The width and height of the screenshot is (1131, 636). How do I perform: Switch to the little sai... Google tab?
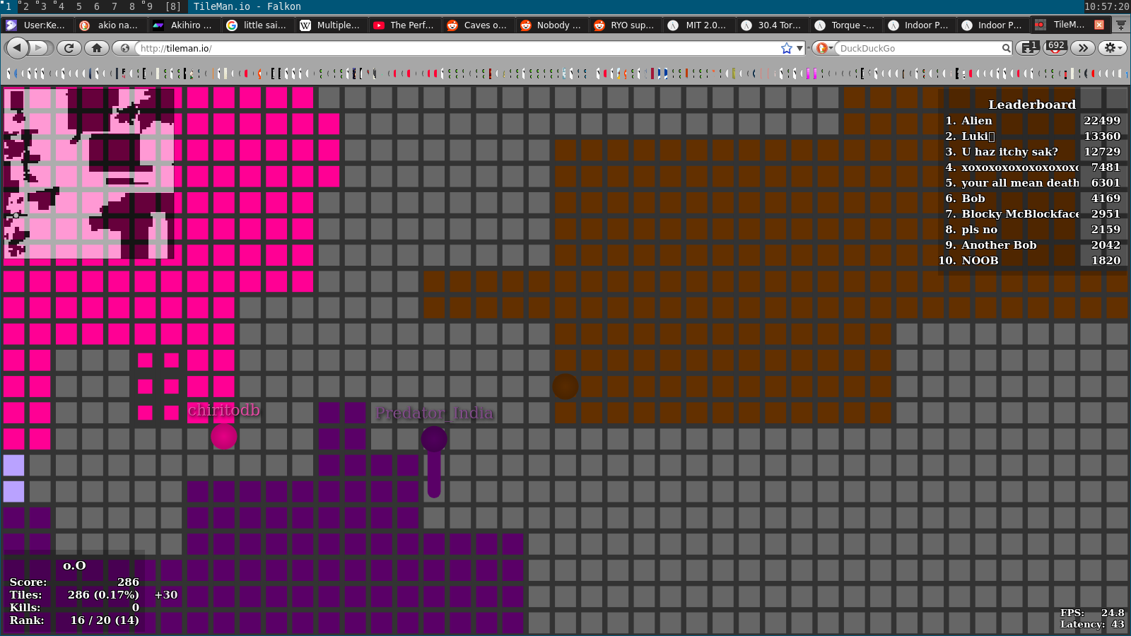tap(257, 25)
